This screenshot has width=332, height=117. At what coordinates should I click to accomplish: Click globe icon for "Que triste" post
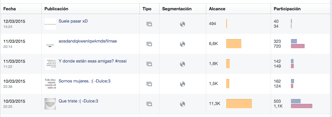183,104
